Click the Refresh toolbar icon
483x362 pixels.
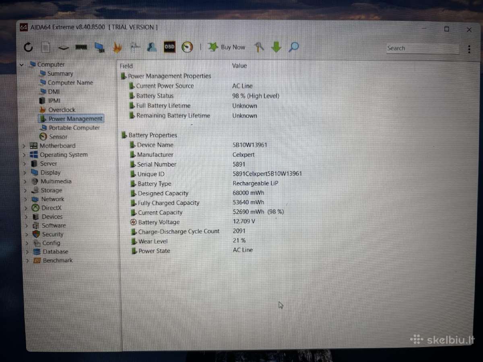point(28,47)
